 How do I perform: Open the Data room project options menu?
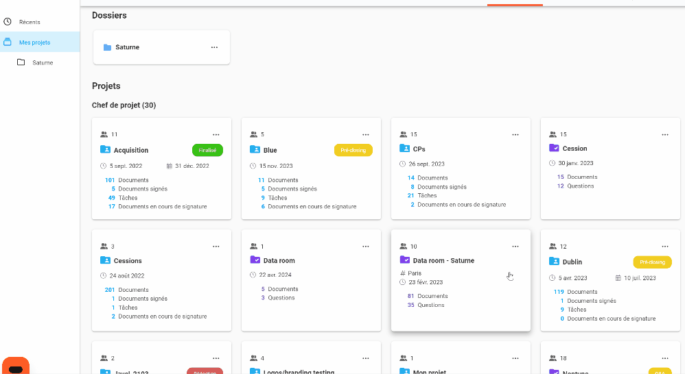click(x=366, y=246)
